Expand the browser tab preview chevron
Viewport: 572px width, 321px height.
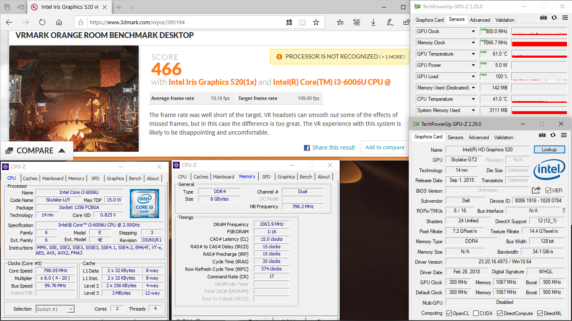coord(132,7)
